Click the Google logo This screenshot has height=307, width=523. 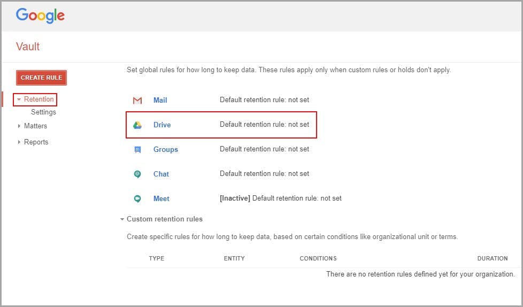pyautogui.click(x=40, y=16)
